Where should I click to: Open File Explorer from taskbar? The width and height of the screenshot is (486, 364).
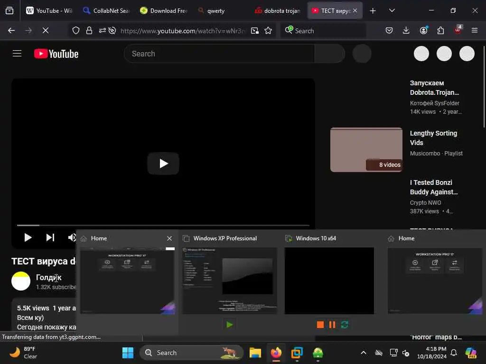tap(255, 353)
